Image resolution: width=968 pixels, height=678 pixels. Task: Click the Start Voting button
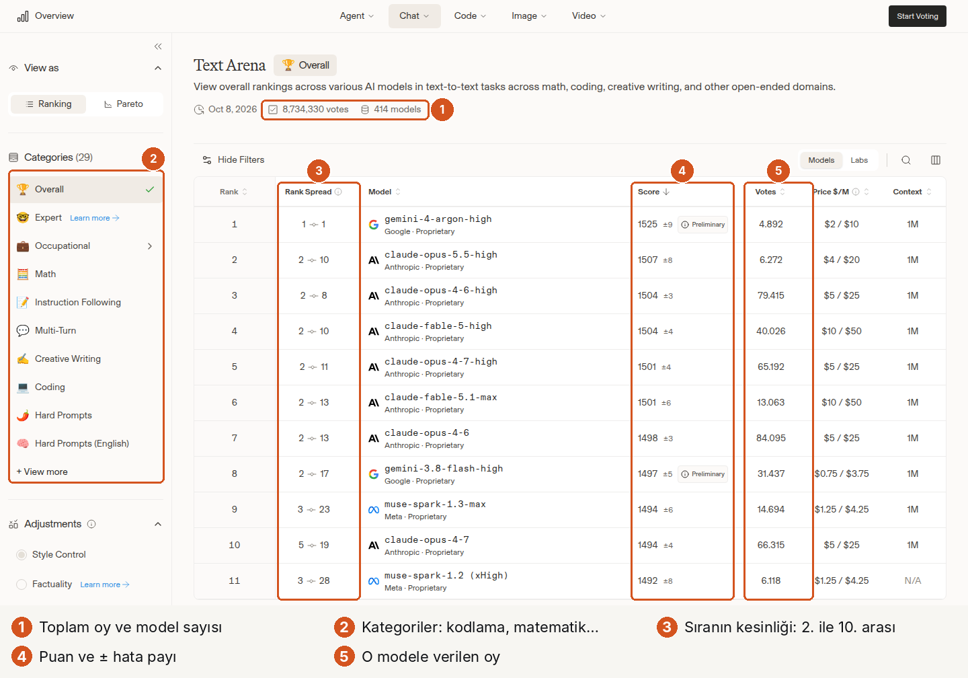917,16
